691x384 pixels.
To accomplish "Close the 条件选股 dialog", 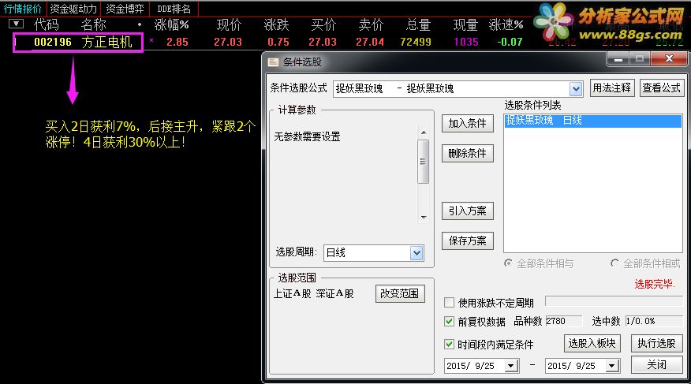I will tap(669, 58).
